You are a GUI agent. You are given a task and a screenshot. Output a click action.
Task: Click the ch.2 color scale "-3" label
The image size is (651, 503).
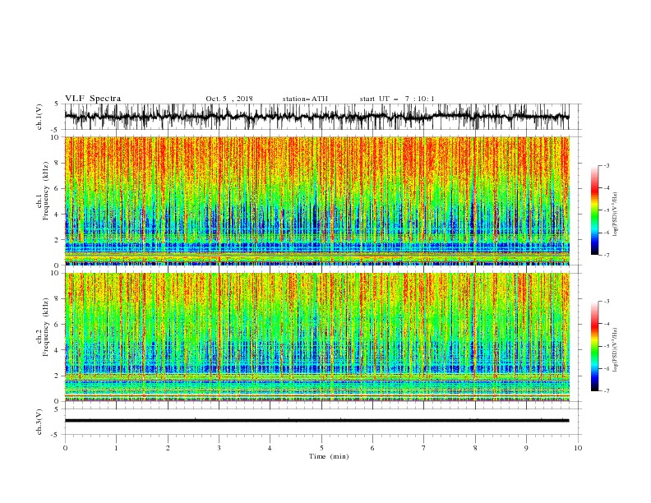click(x=607, y=302)
